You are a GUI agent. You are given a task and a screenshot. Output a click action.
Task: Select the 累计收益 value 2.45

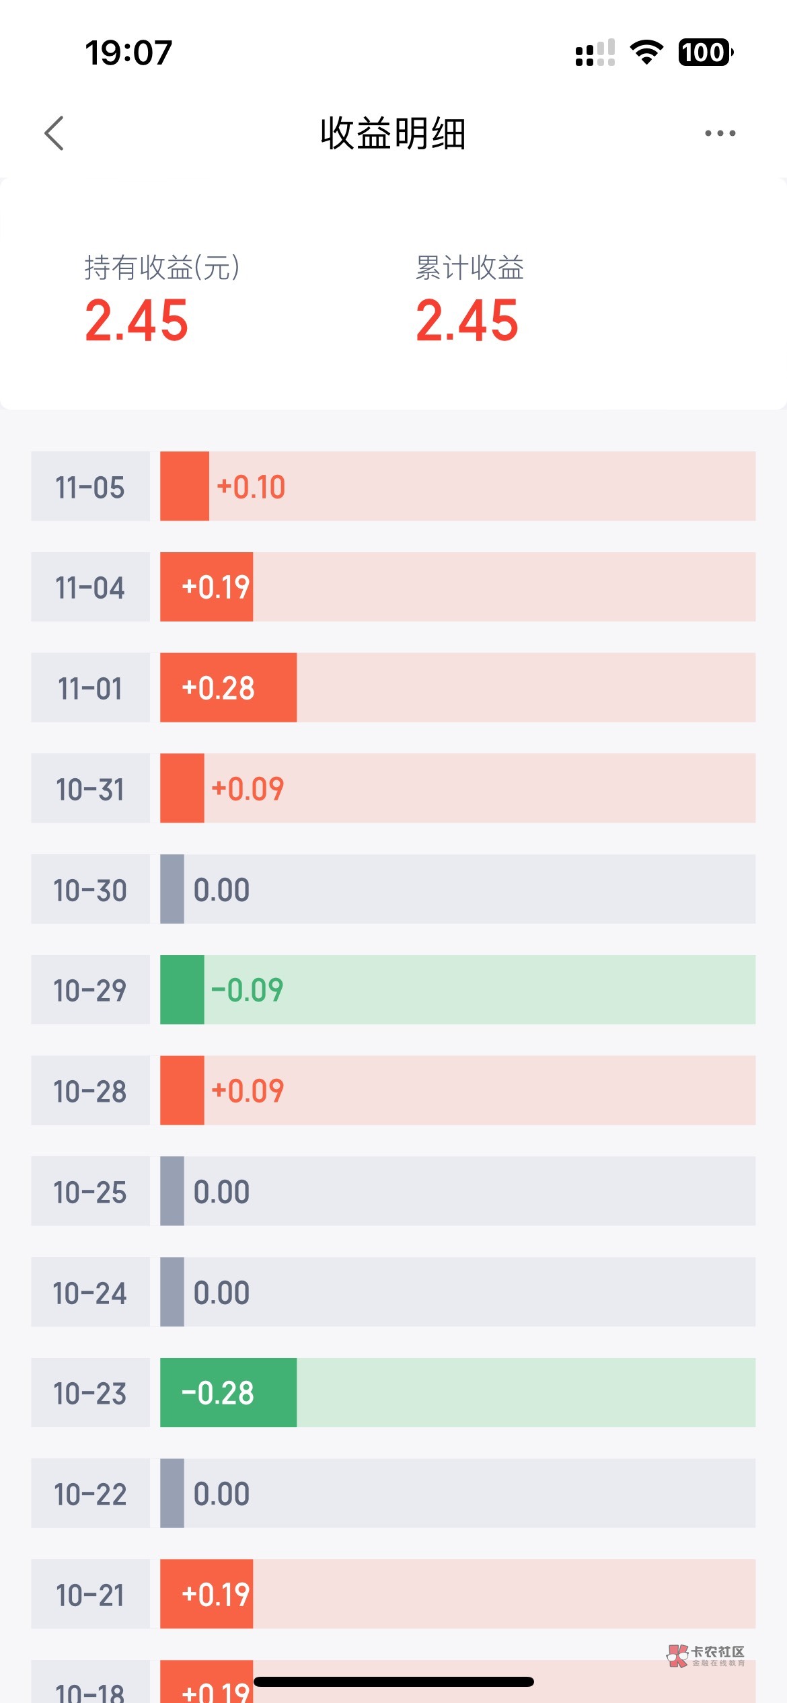coord(467,321)
